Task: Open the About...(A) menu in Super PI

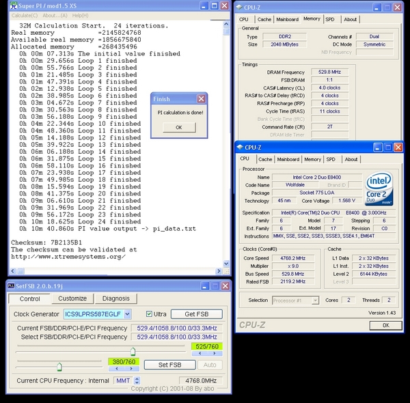Action: [55, 16]
